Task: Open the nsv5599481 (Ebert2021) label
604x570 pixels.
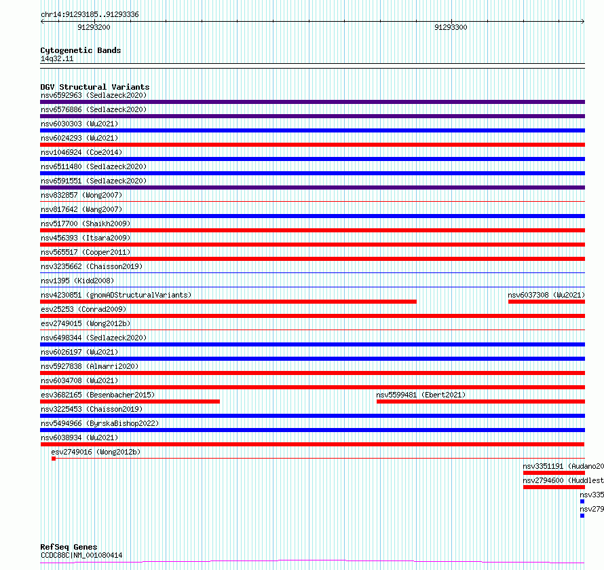Action: click(x=421, y=395)
